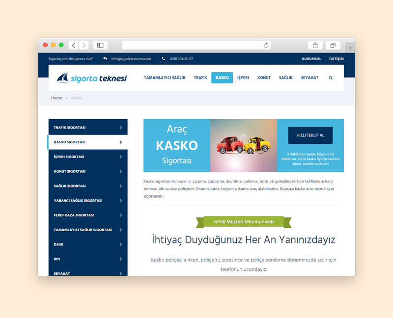Expand Ferdi Kaza Sigortası chevron

click(x=121, y=215)
